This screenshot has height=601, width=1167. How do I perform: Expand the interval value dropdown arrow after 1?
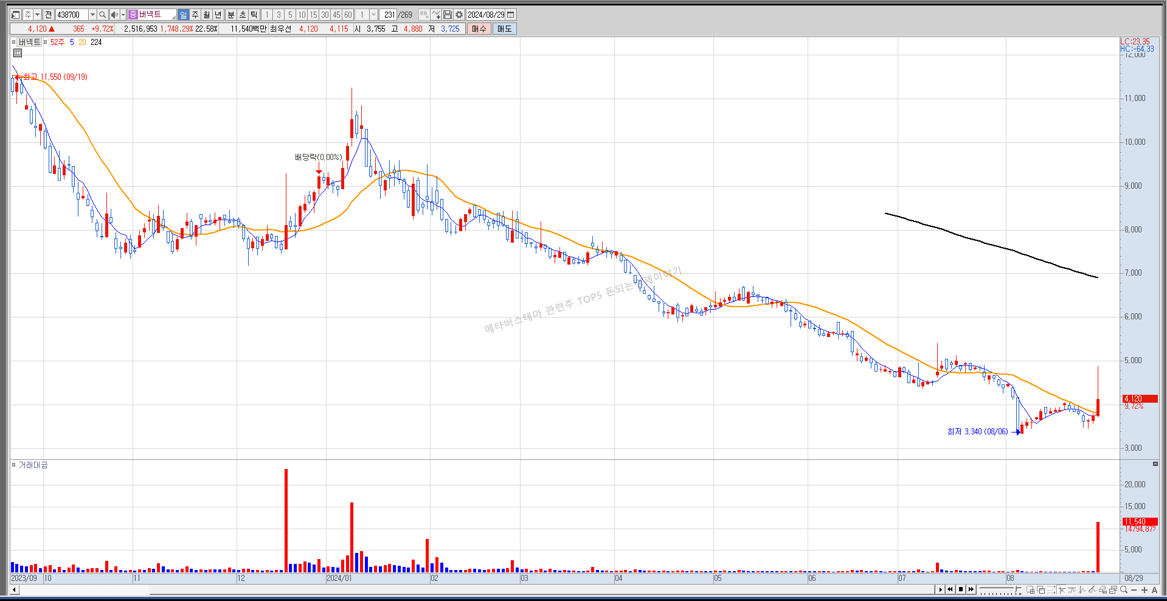click(374, 15)
